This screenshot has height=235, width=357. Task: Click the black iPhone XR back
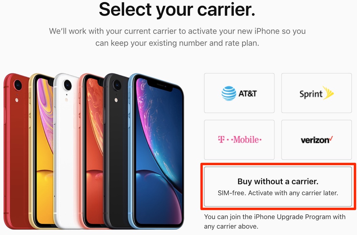pos(116,150)
